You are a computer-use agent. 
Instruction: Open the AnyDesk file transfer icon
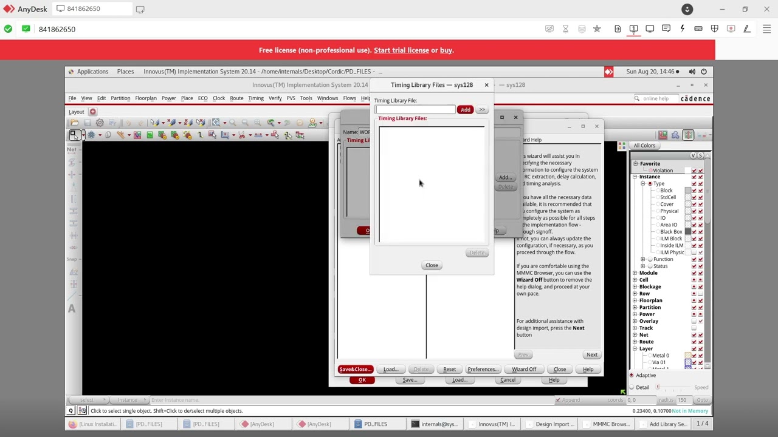618,29
